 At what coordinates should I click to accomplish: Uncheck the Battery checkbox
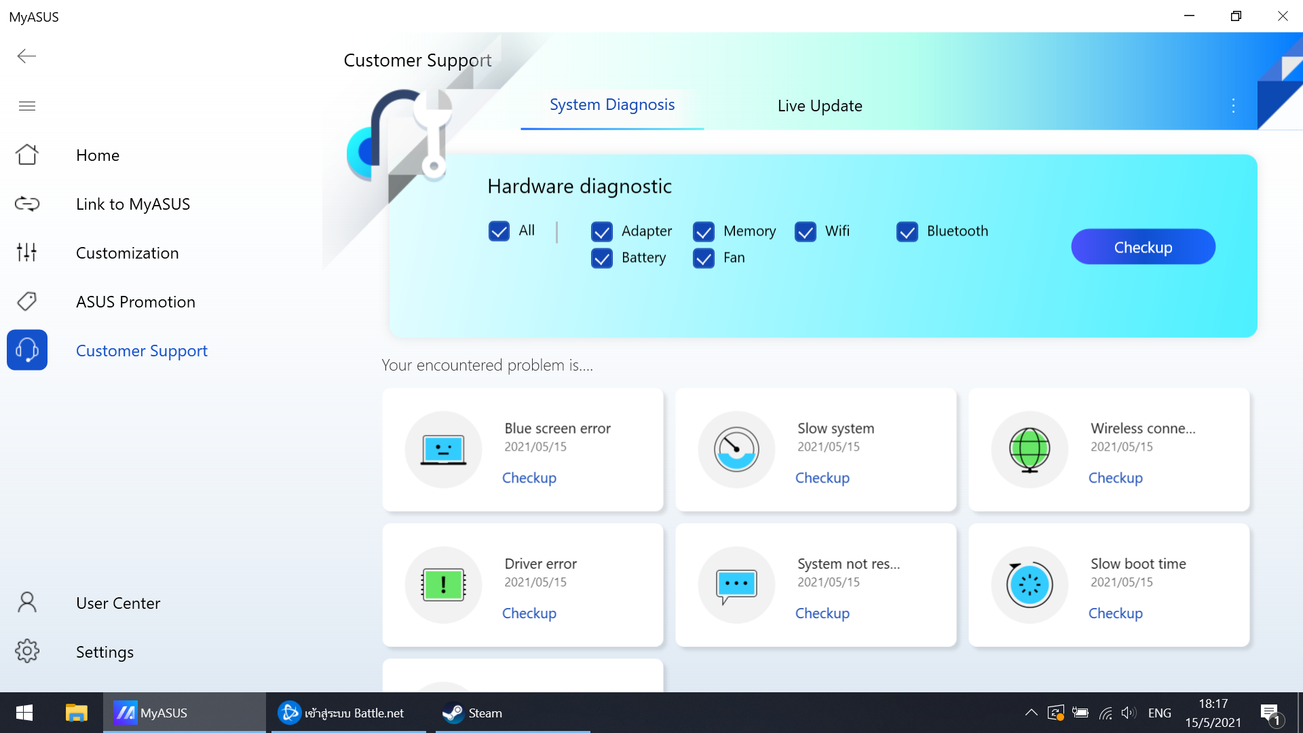[601, 258]
